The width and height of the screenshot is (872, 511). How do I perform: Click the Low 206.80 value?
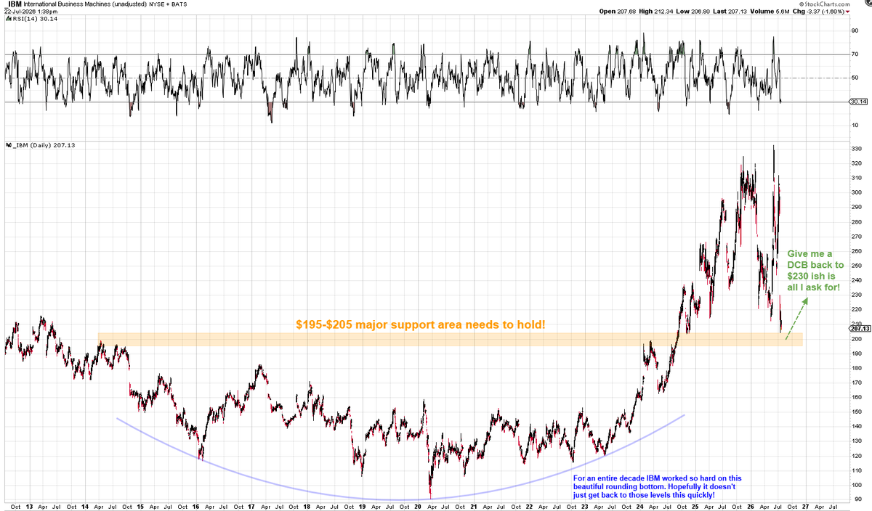pos(693,11)
